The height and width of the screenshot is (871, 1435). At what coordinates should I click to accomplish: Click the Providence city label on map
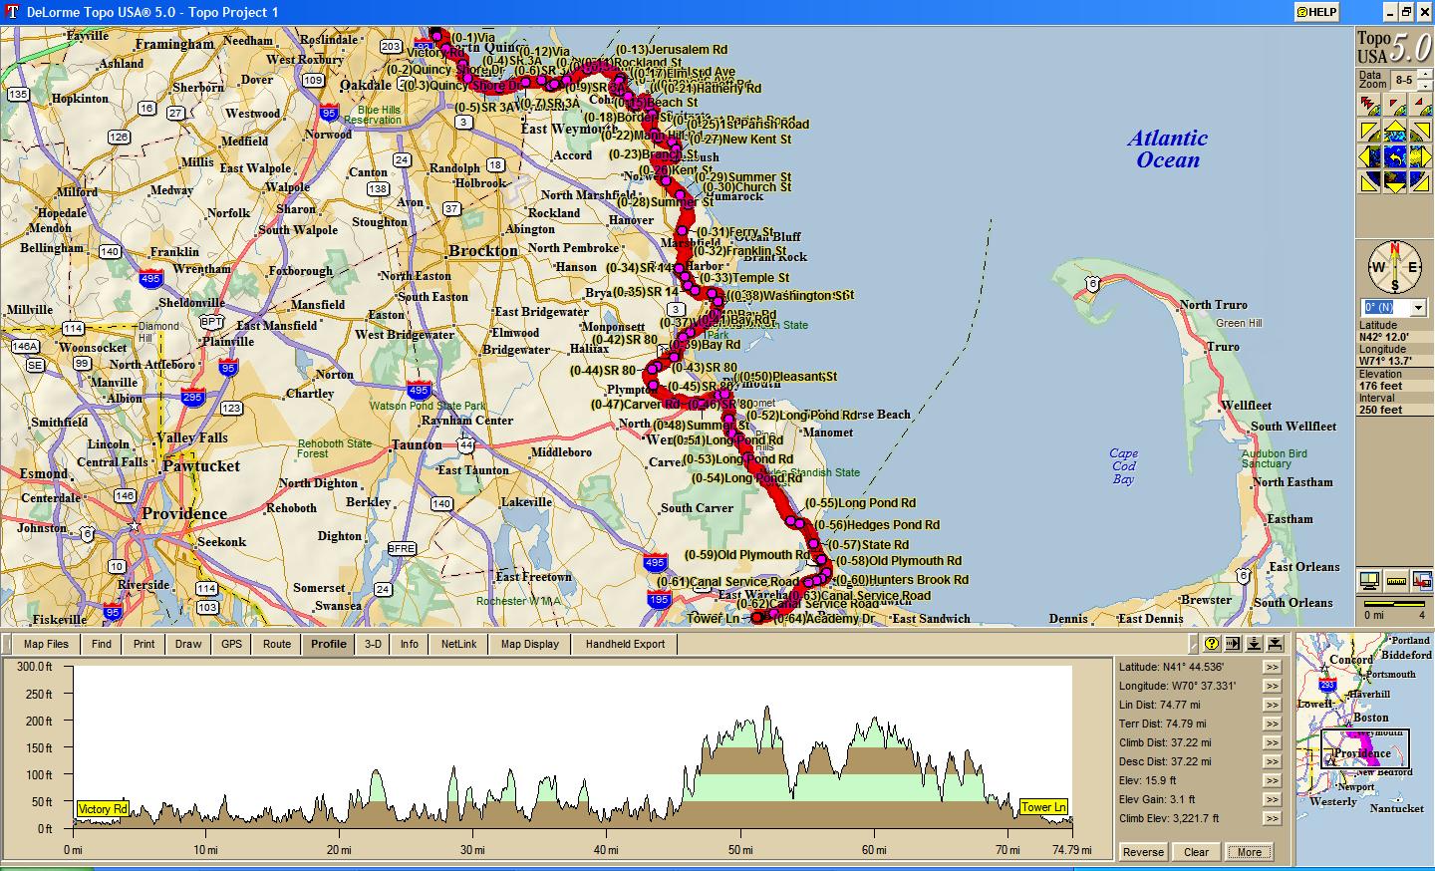click(183, 514)
